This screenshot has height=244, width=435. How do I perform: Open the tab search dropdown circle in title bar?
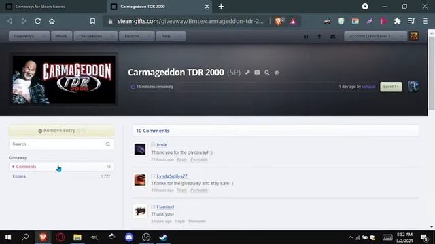[365, 6]
